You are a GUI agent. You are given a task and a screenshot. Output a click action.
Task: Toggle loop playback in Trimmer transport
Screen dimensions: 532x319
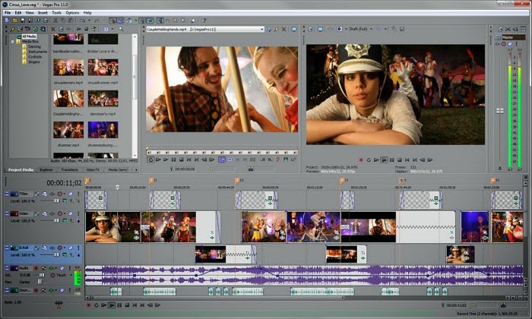coord(150,159)
